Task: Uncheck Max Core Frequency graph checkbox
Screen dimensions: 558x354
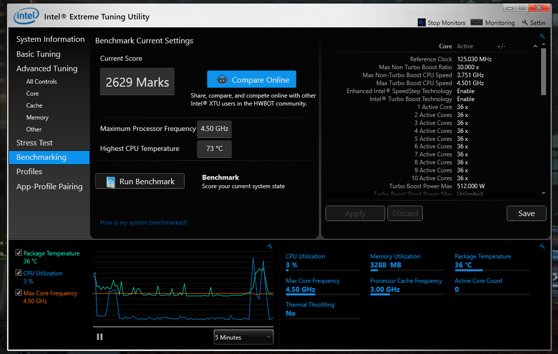Action: tap(18, 293)
